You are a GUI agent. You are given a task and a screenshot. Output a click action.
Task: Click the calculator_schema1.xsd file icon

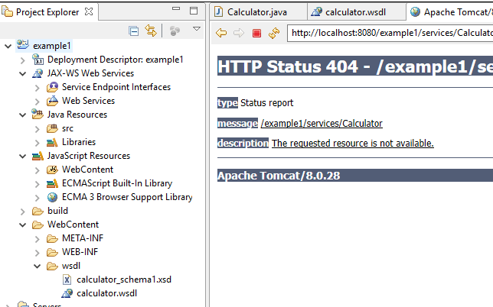pos(67,280)
